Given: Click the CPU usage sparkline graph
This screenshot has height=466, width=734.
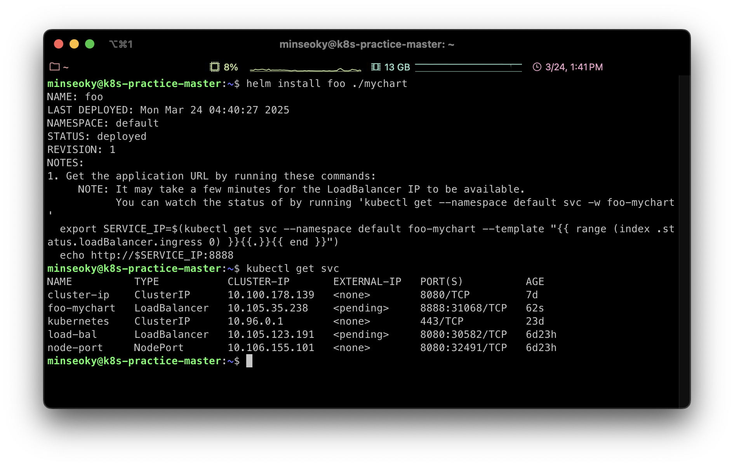Looking at the screenshot, I should [x=305, y=69].
